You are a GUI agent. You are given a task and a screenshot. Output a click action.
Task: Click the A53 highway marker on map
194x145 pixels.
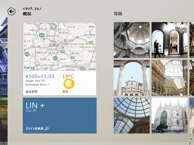55,58
